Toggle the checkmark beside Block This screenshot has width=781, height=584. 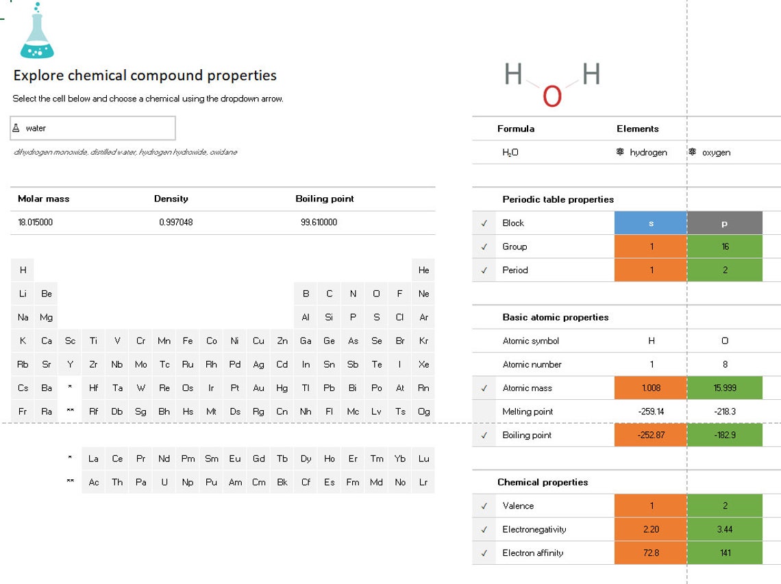[484, 223]
